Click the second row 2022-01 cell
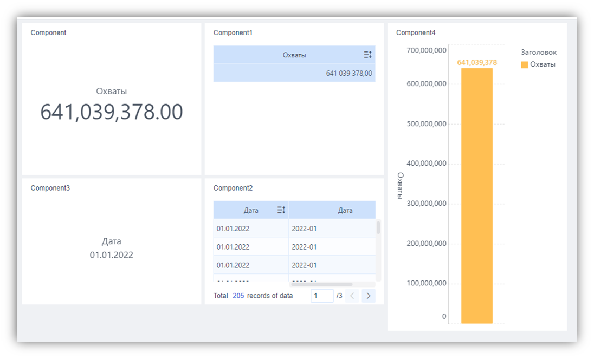This screenshot has width=594, height=359. (x=332, y=247)
